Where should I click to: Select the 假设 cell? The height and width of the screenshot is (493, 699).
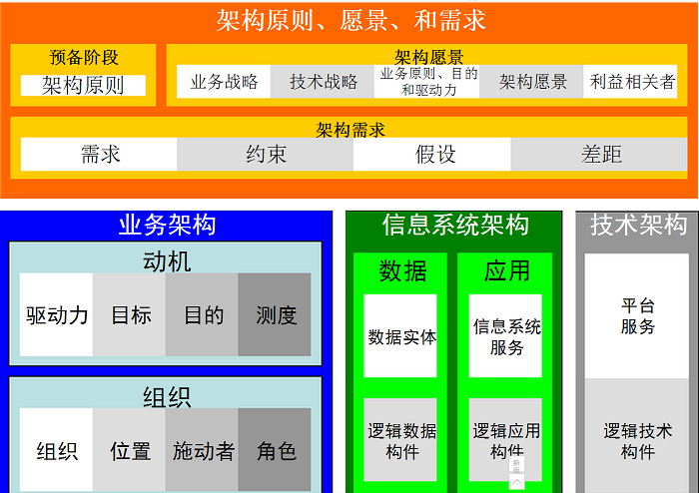tap(432, 154)
